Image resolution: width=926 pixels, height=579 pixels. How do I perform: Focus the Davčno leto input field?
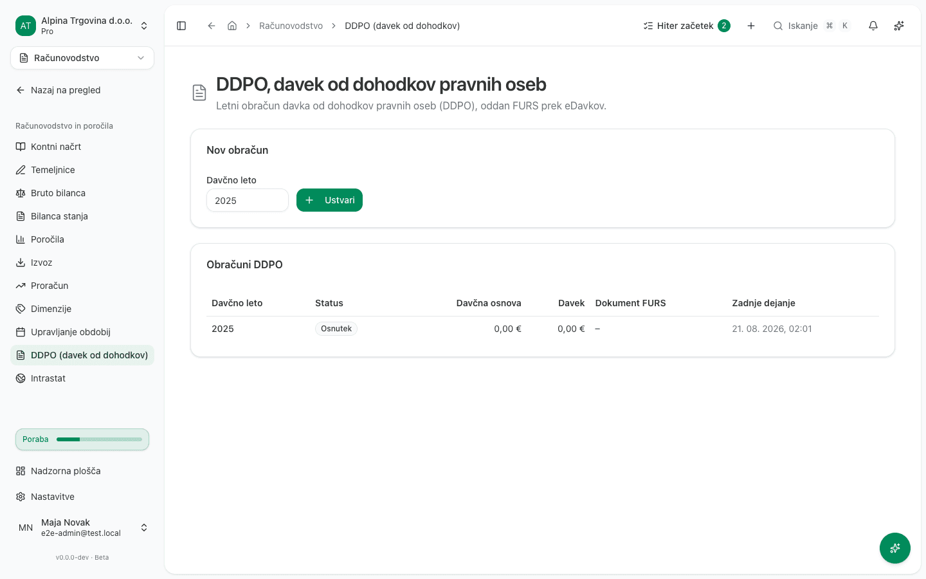click(x=248, y=200)
